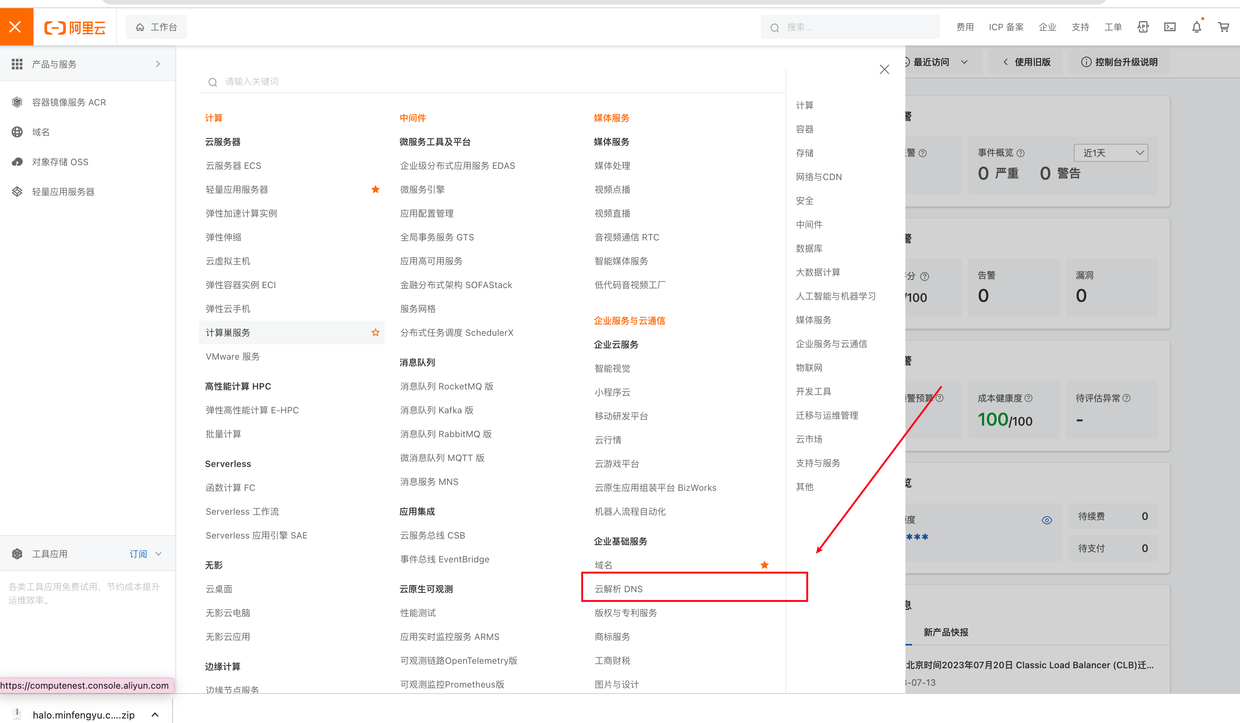Expand the 工具应用 section chevron

(158, 554)
